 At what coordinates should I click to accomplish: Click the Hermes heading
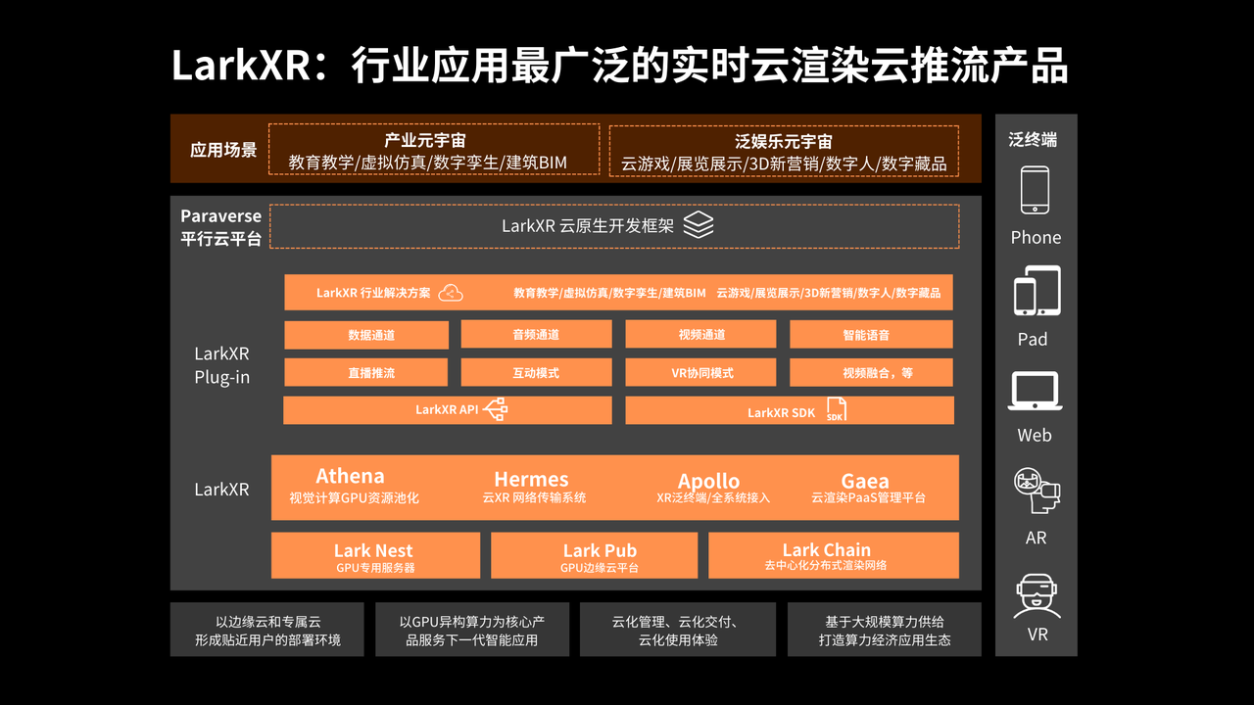(x=531, y=479)
